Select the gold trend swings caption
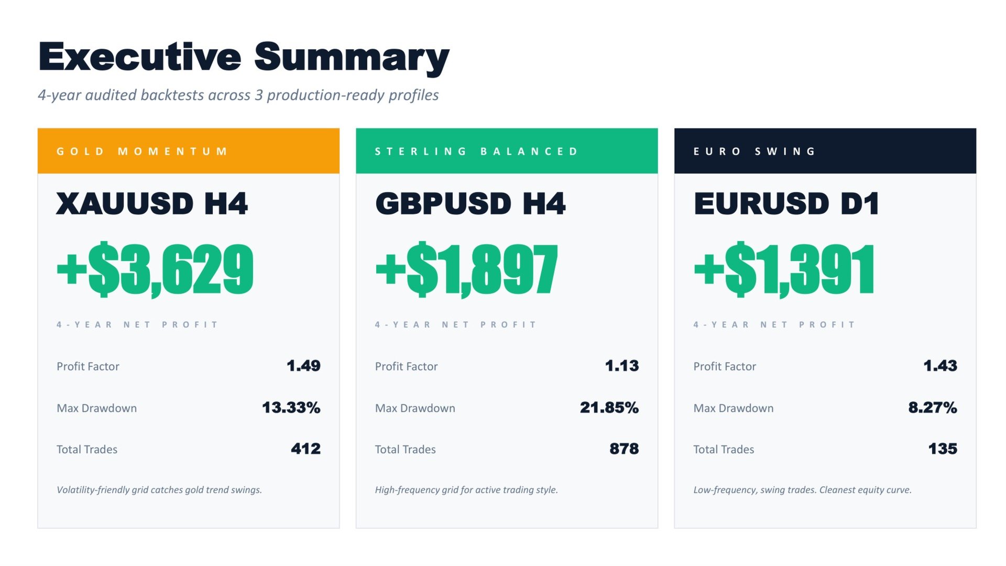The image size is (1006, 566). [159, 490]
